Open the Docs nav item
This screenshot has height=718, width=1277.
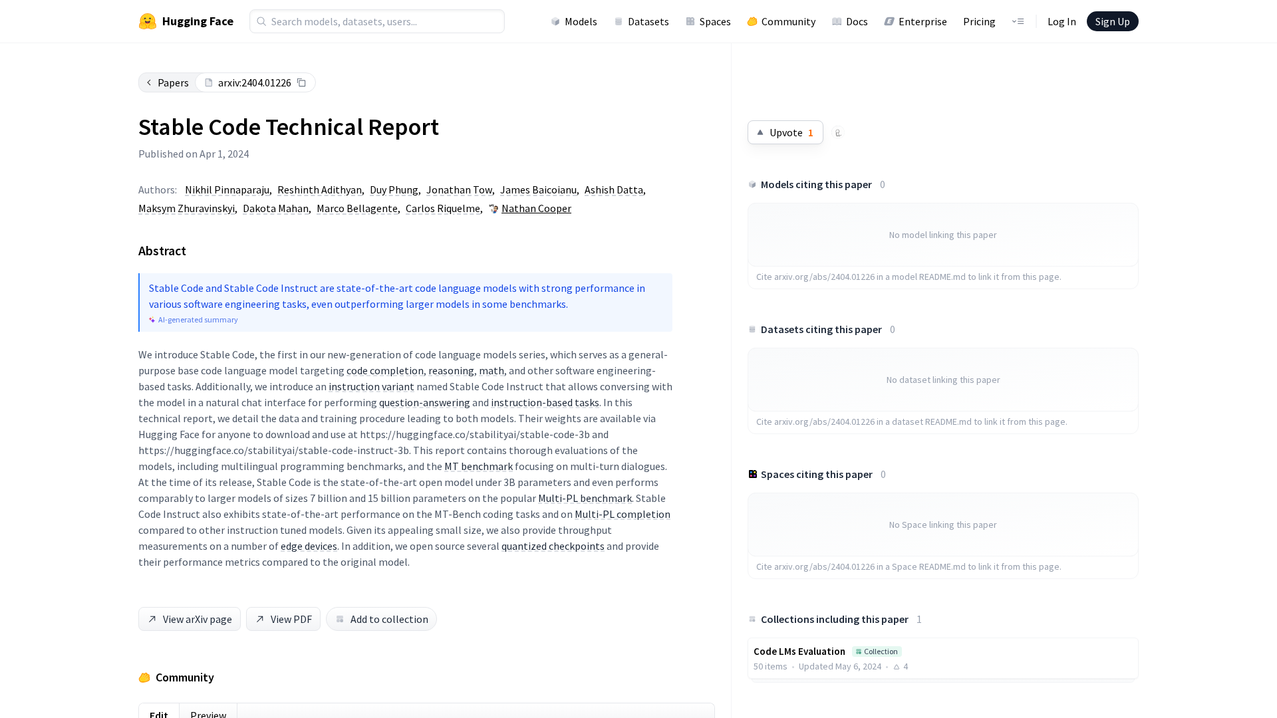point(850,21)
